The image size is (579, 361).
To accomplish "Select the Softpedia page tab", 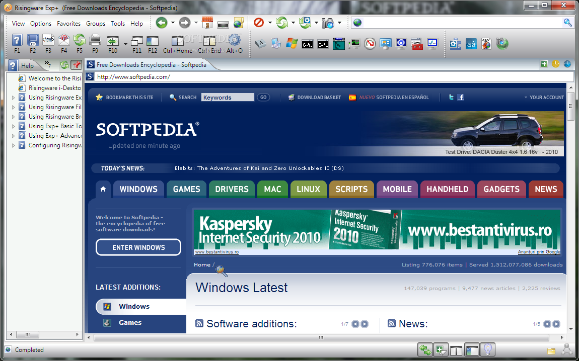I will pos(152,65).
